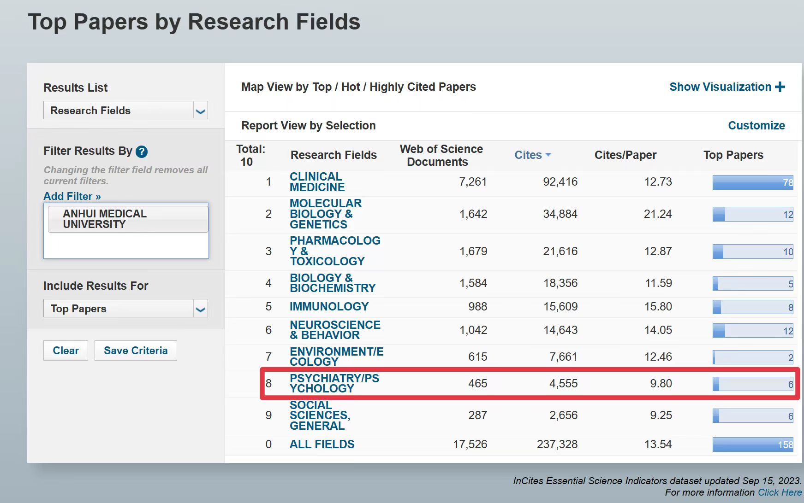Click the Filter Results By help icon

[x=142, y=152]
